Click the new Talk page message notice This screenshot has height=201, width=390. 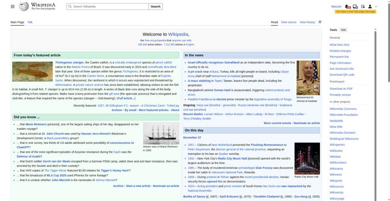tap(355, 11)
